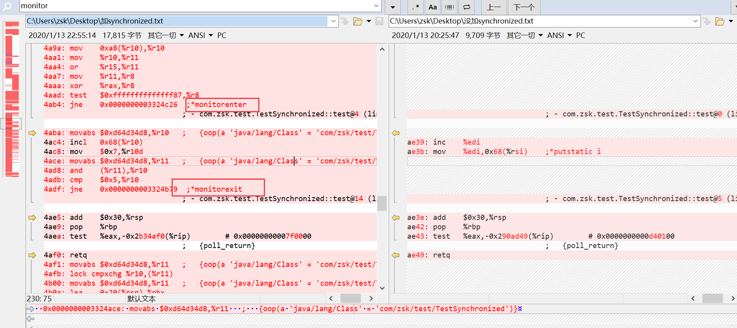Click copy-left arrow at line ae49
737x328 pixels.
[396, 255]
